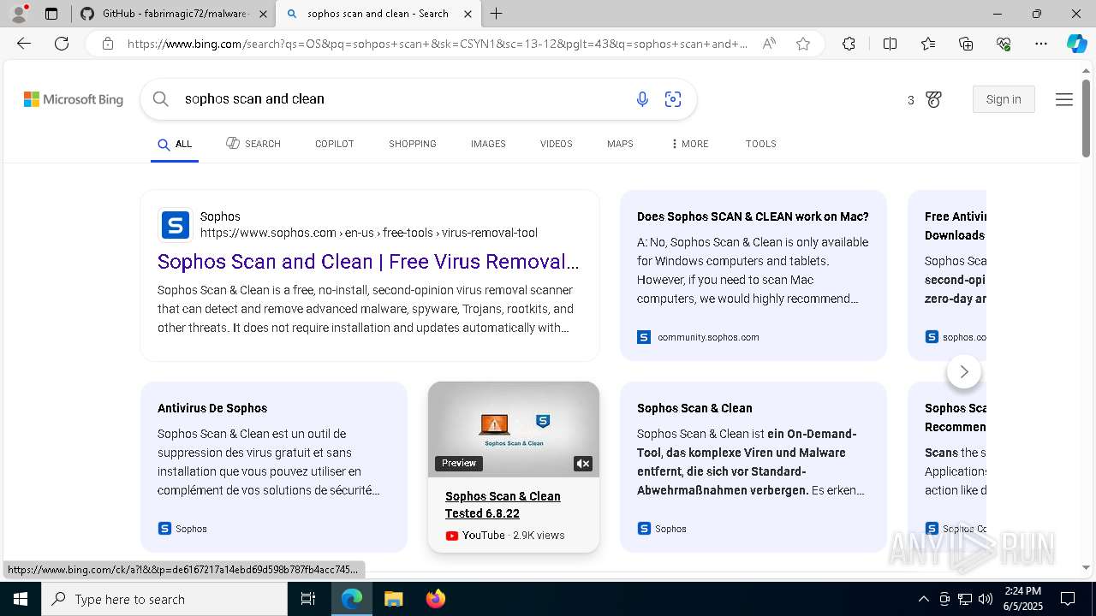
Task: Unmute the video preview
Action: (583, 464)
